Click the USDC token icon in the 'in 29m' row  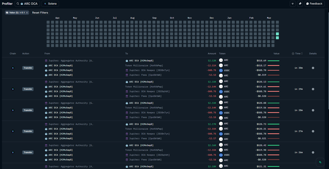click(221, 91)
